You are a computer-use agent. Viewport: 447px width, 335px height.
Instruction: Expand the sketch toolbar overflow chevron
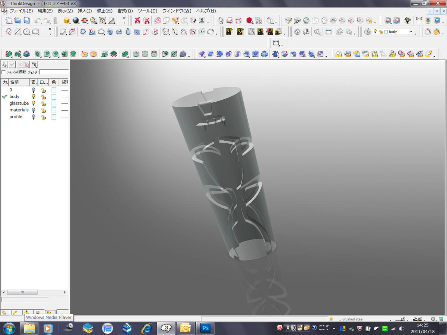[50, 32]
